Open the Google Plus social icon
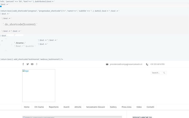The height and width of the screenshot is (118, 189). point(36,64)
